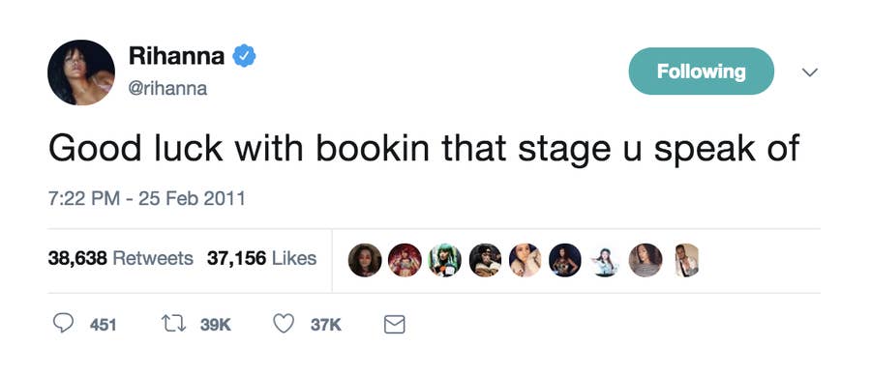Image resolution: width=871 pixels, height=375 pixels.
Task: Open Rihanna's profile picture
Action: point(81,72)
